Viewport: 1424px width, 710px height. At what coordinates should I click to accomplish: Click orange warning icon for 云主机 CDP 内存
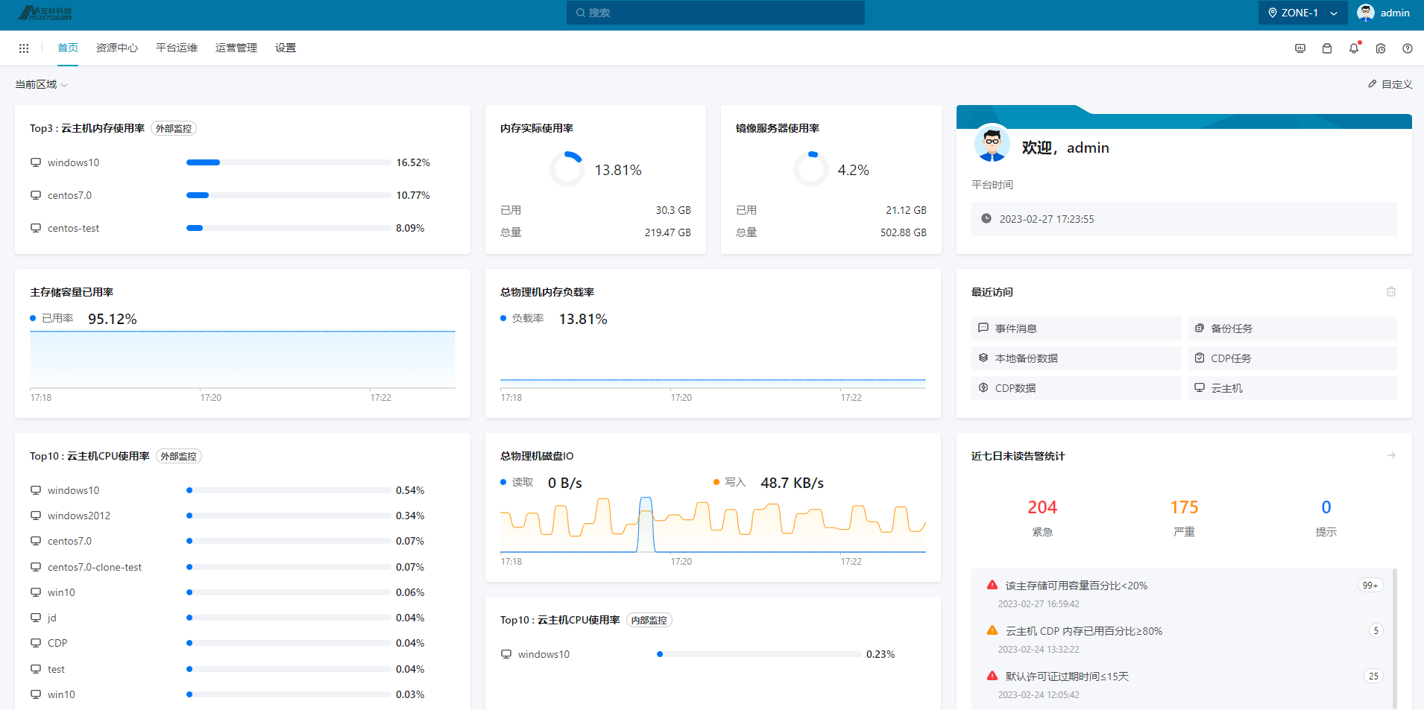(992, 630)
